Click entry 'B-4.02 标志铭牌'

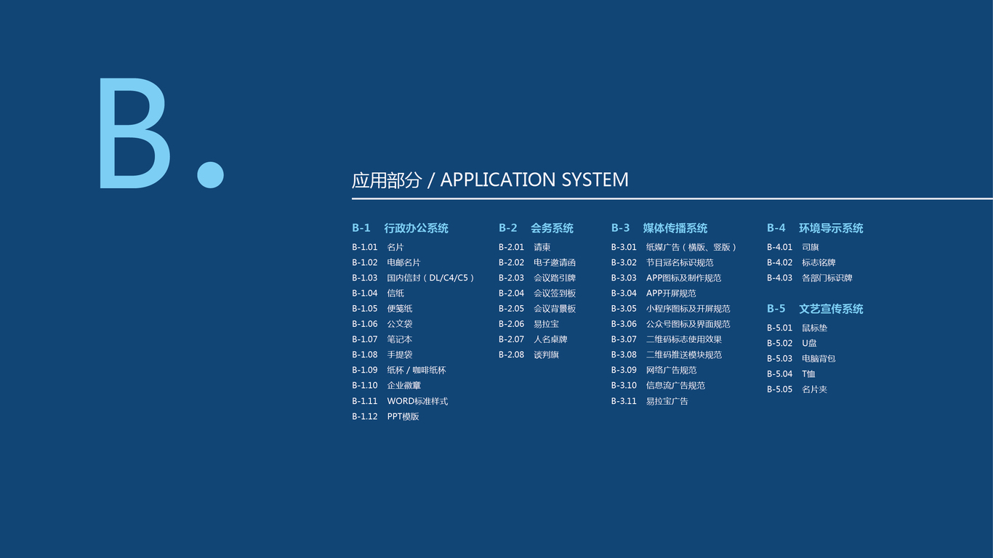(801, 262)
